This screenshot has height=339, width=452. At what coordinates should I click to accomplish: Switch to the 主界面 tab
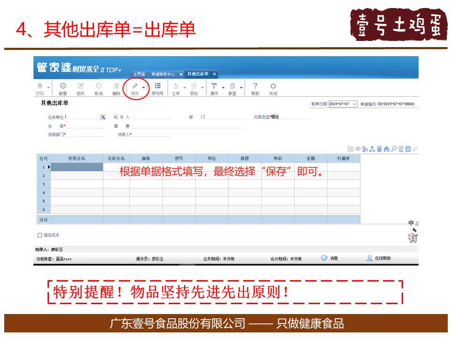[138, 74]
